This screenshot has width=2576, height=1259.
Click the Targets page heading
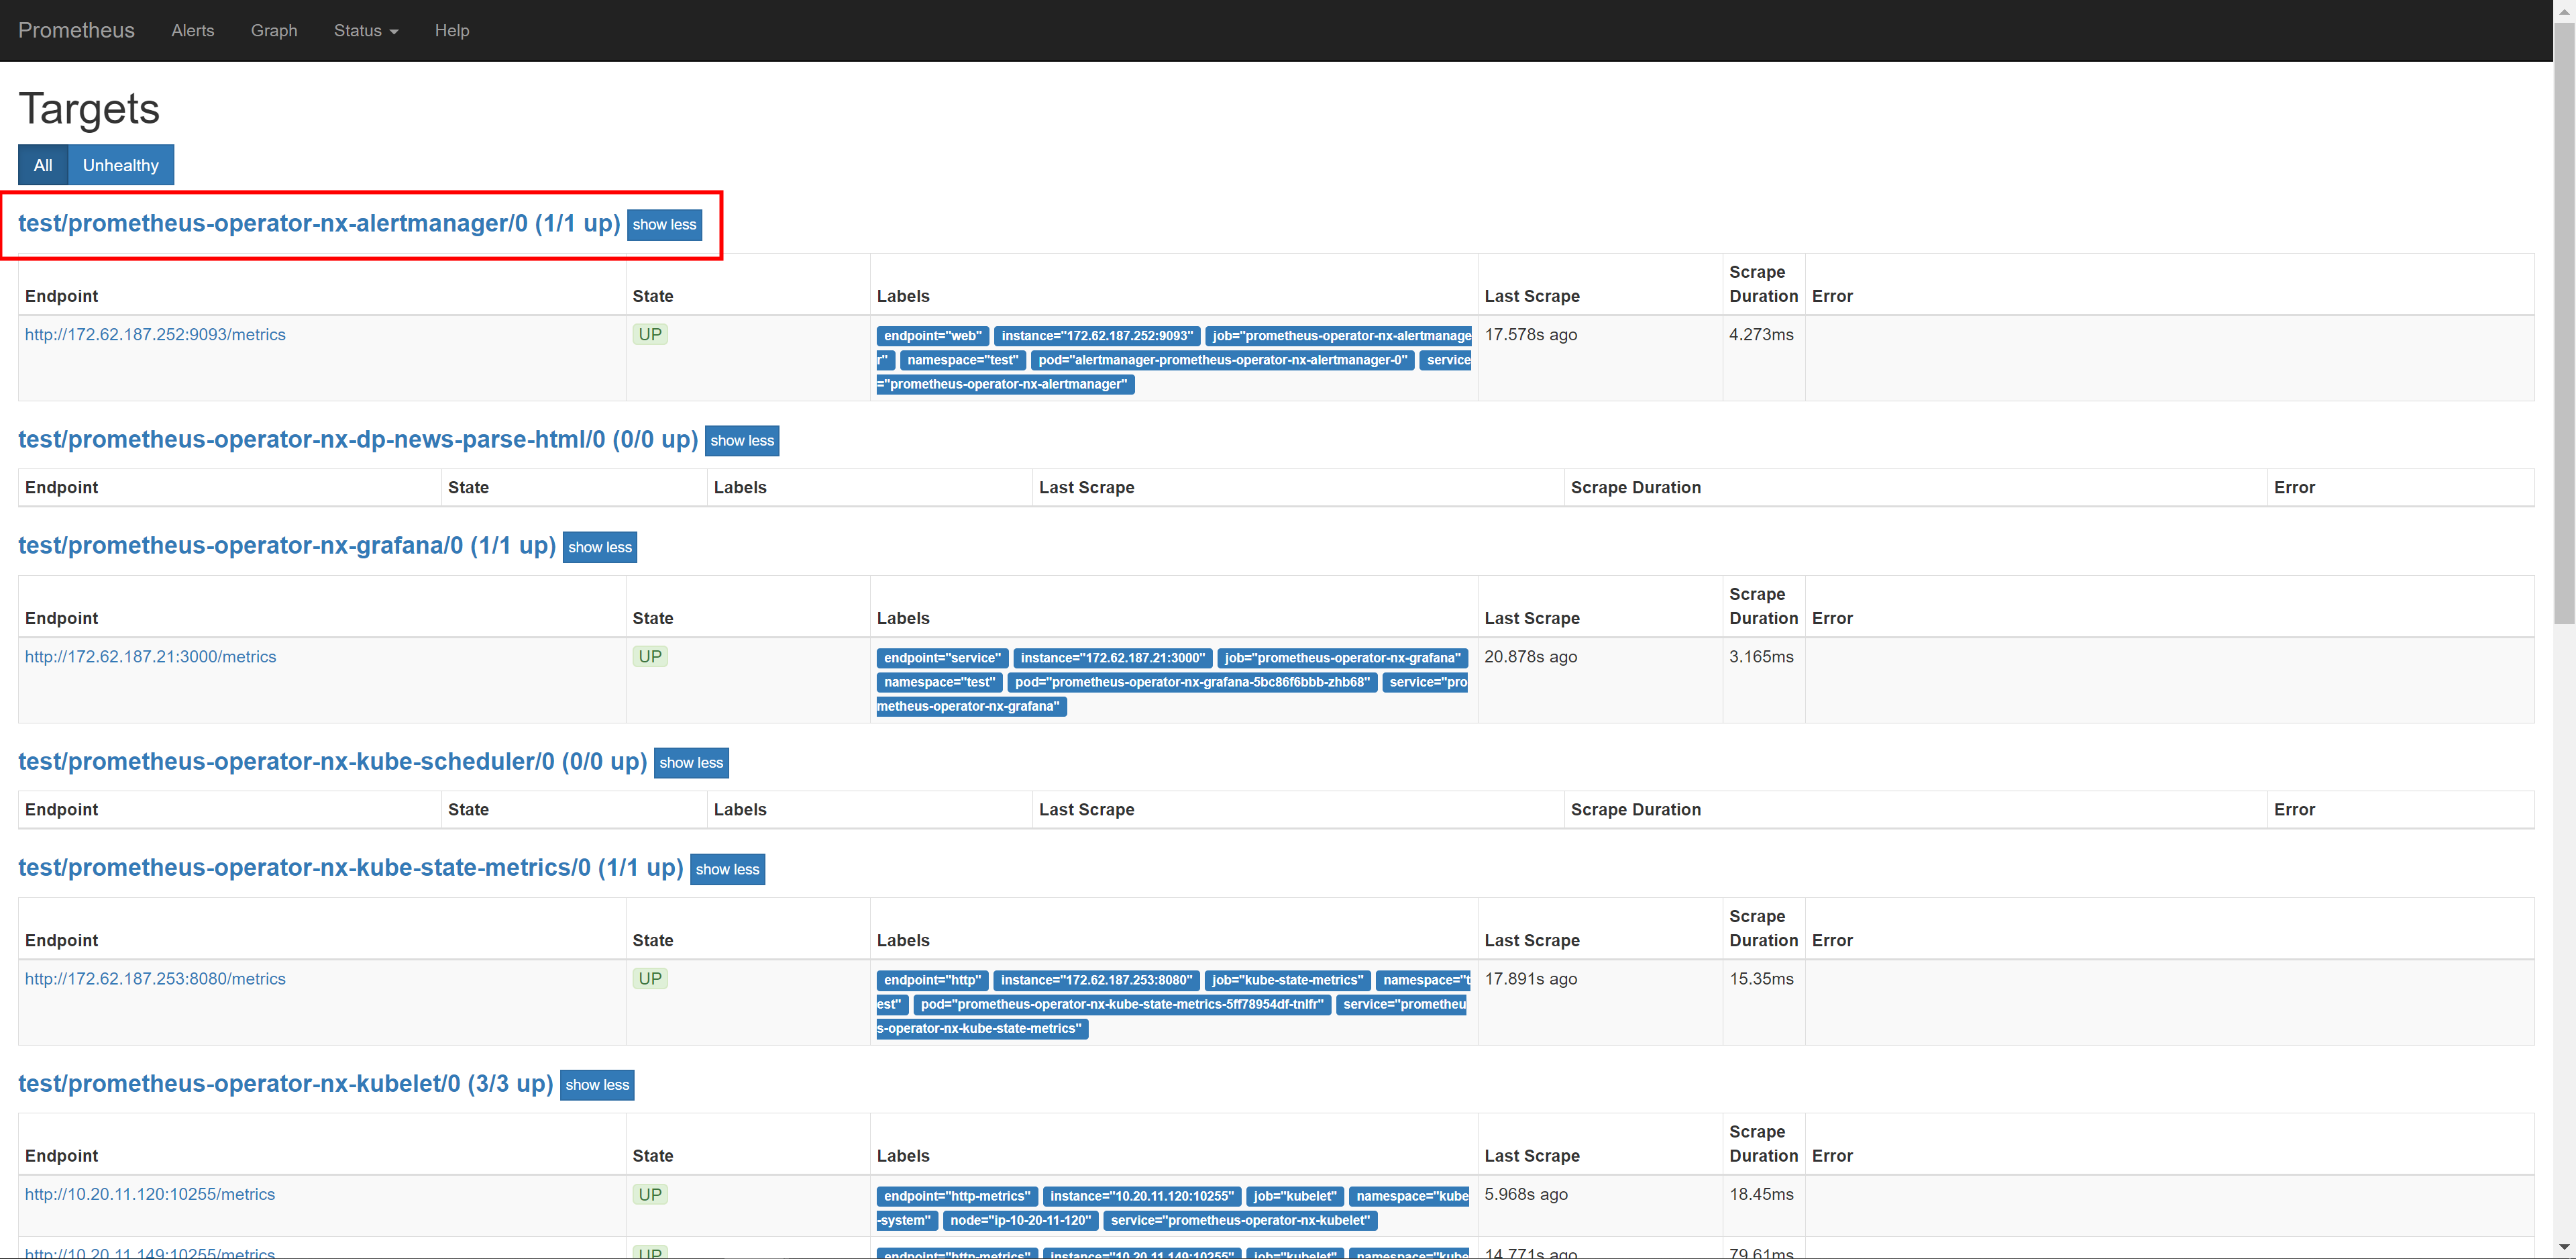point(89,109)
